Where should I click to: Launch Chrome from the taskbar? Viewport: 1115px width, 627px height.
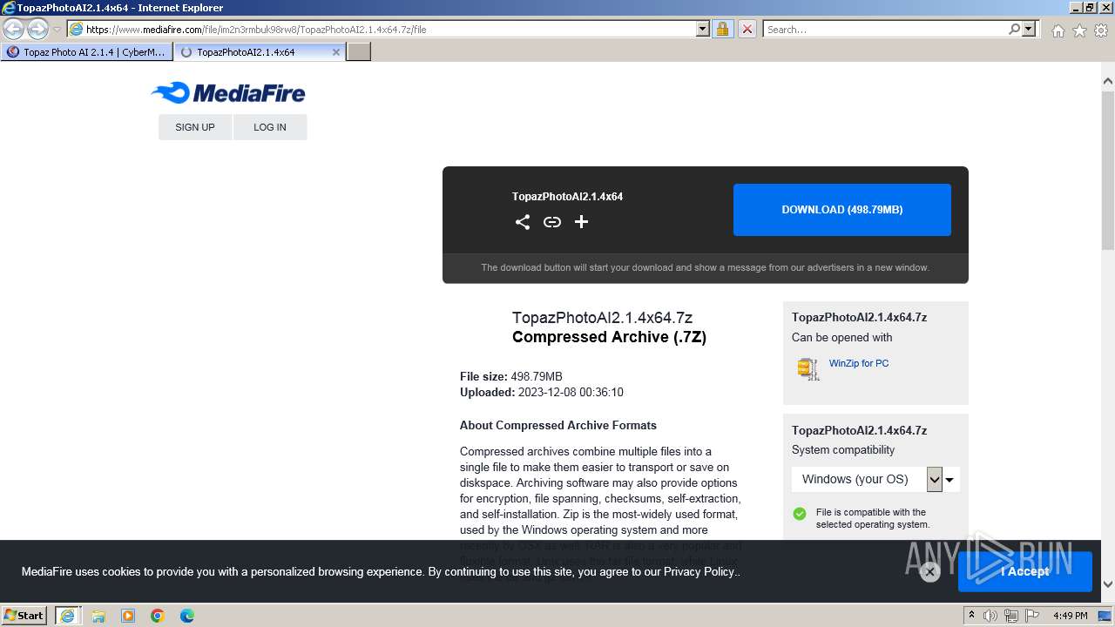158,616
